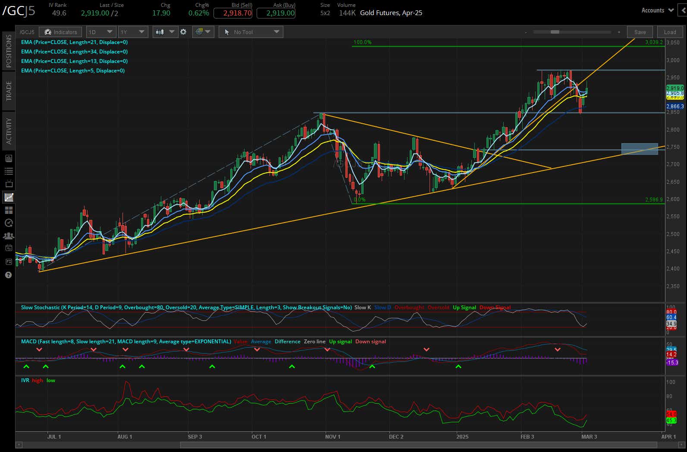
Task: Click the Chg% 0.62% value
Action: click(198, 13)
